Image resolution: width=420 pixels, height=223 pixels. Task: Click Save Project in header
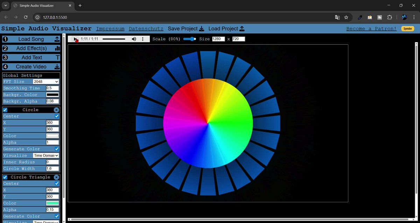[x=186, y=29]
